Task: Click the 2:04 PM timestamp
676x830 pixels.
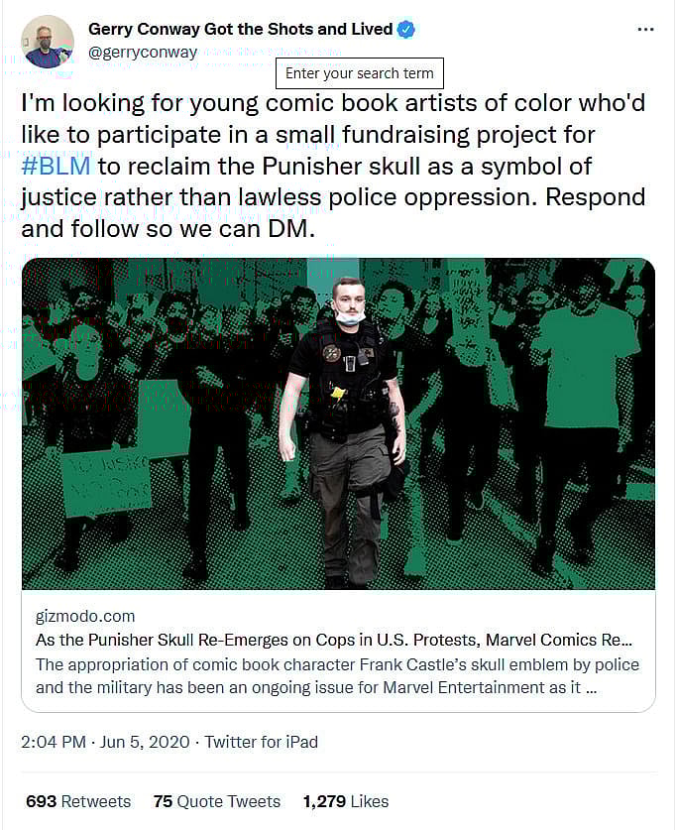Action: (x=54, y=742)
